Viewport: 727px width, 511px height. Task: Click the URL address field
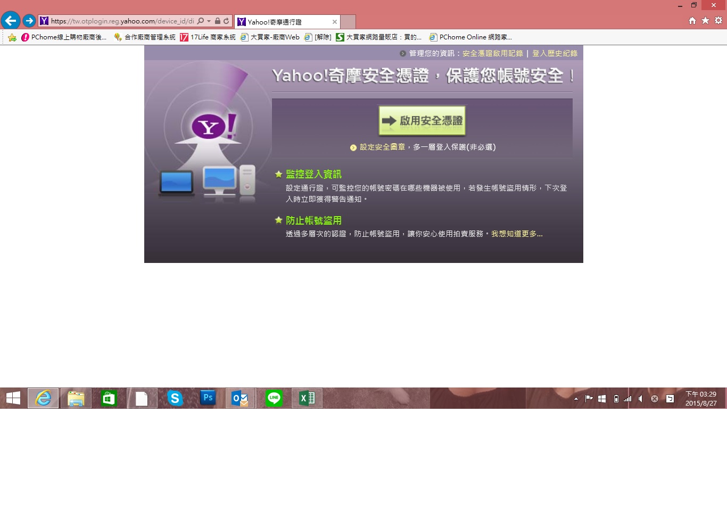click(x=122, y=21)
